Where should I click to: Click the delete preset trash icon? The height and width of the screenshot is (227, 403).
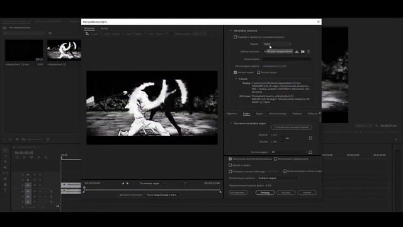(309, 52)
